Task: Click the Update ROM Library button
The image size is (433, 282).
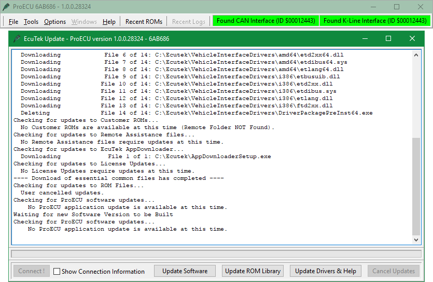Action: (x=253, y=271)
